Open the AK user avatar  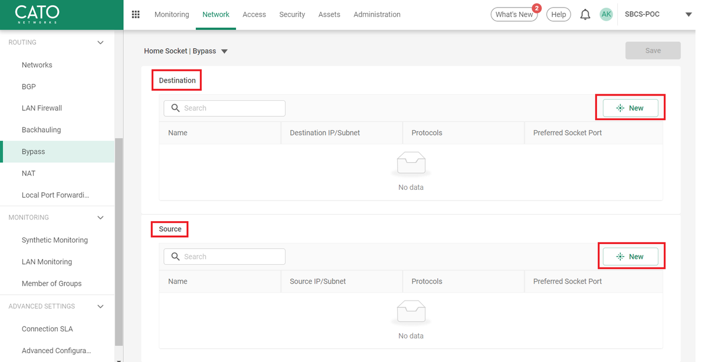(606, 15)
